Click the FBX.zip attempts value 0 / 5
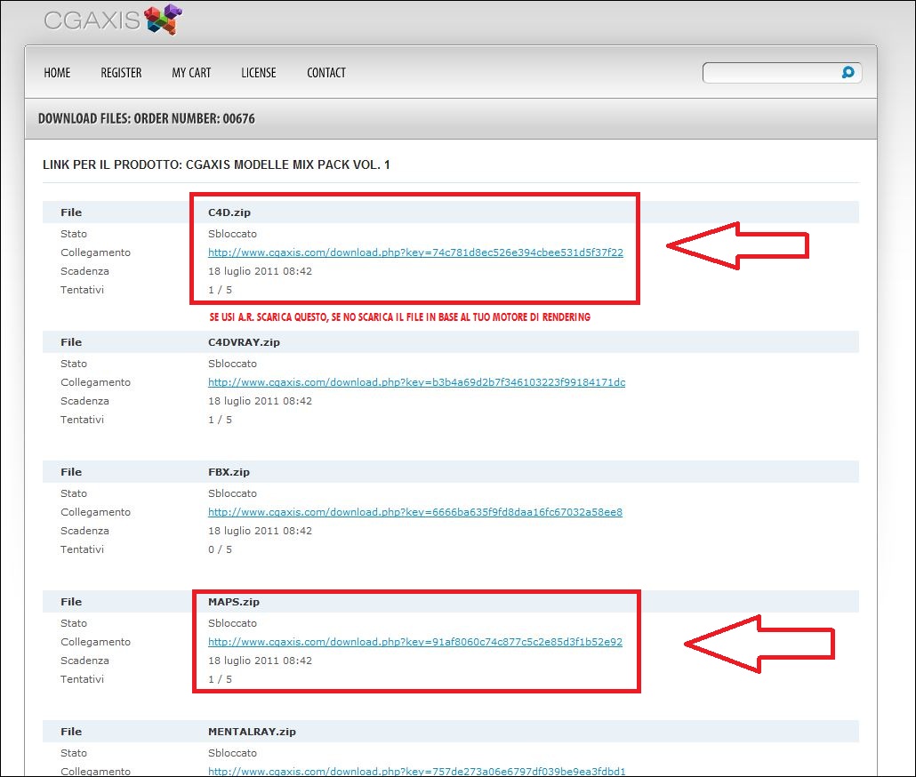 tap(220, 549)
